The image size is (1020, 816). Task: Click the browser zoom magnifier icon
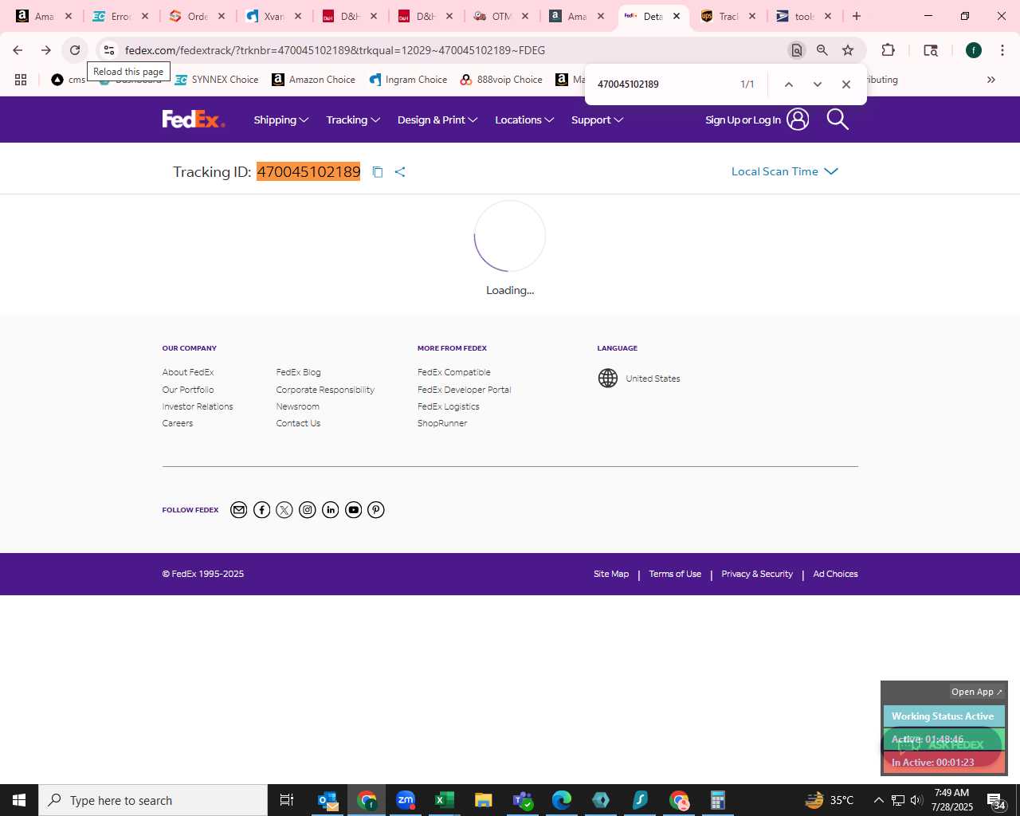822,50
